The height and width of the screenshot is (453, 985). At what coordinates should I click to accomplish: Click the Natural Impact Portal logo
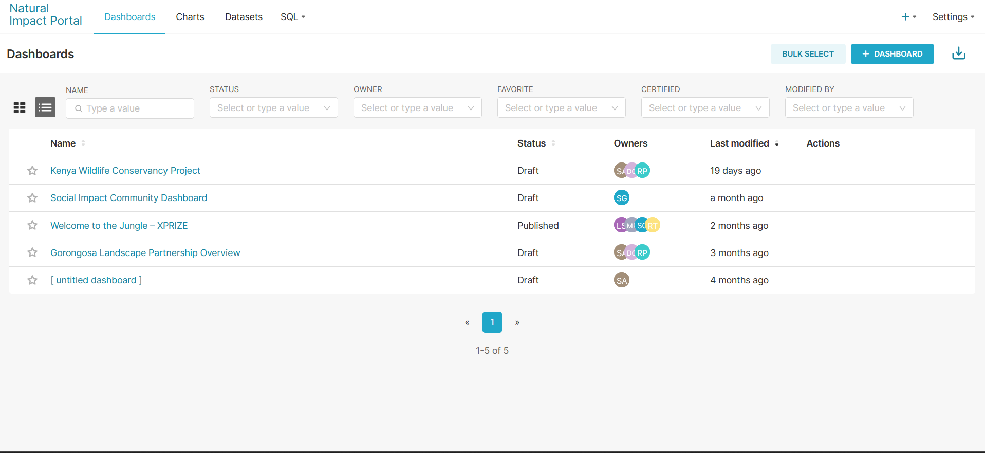point(46,14)
